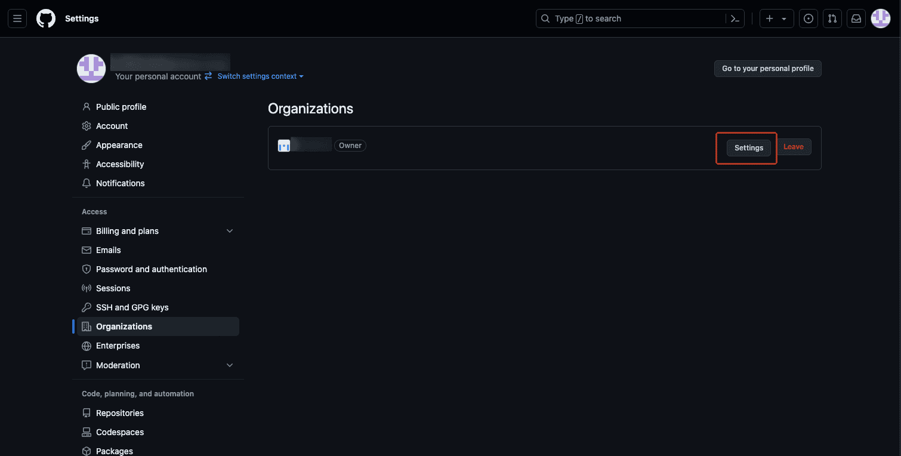Go to Appearance settings
The height and width of the screenshot is (456, 901).
tap(158, 145)
